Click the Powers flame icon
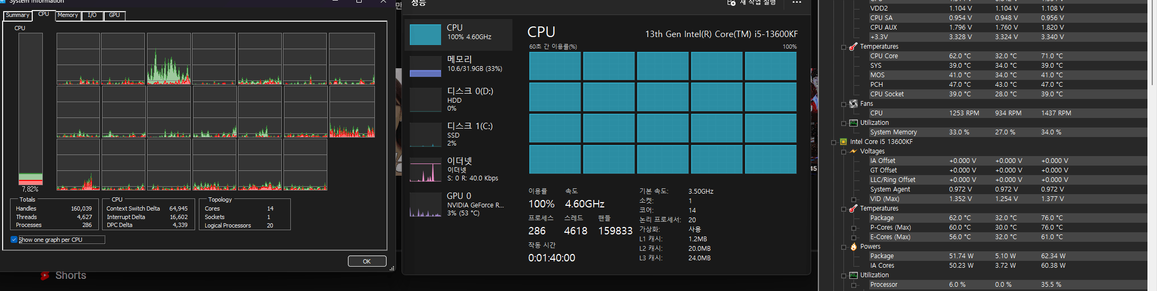The width and height of the screenshot is (1157, 291). pyautogui.click(x=853, y=247)
